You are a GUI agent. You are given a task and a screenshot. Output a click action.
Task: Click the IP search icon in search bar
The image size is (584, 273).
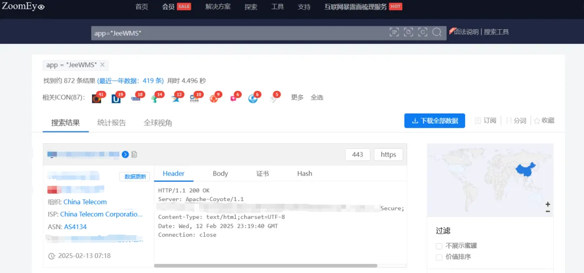click(394, 32)
